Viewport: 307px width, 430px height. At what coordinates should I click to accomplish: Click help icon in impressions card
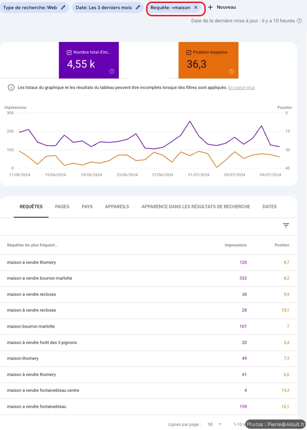coord(112,71)
